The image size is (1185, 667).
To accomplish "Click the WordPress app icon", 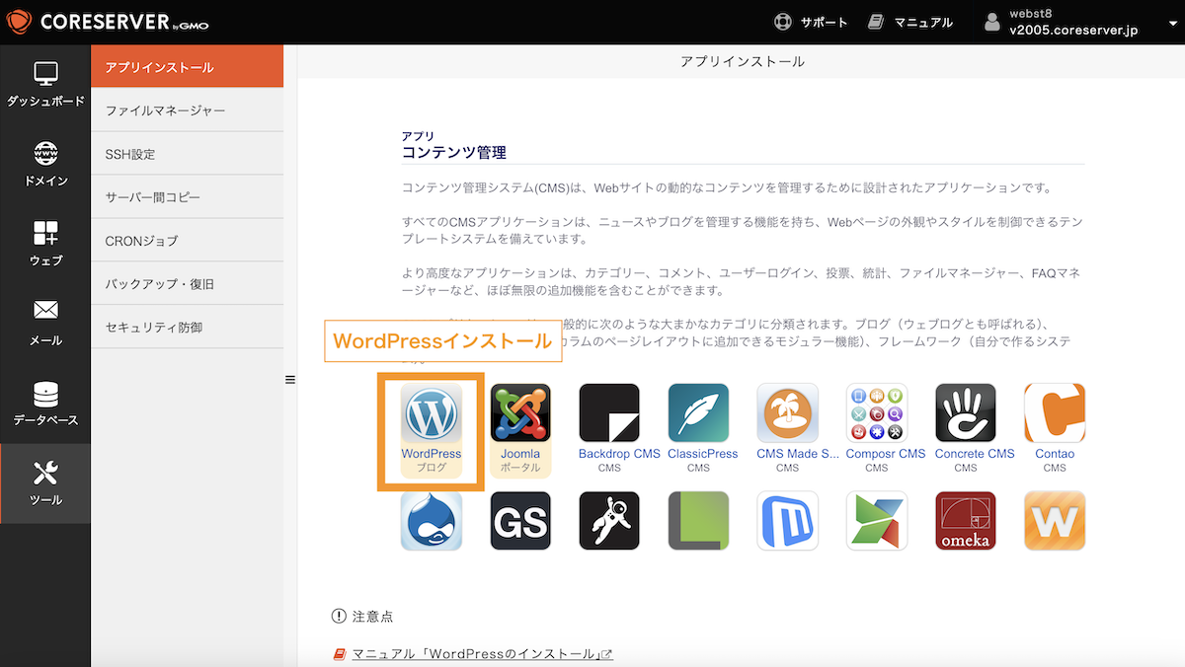I will click(x=432, y=413).
